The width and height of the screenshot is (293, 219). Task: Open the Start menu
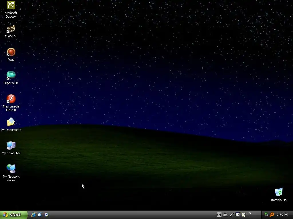pos(14,215)
